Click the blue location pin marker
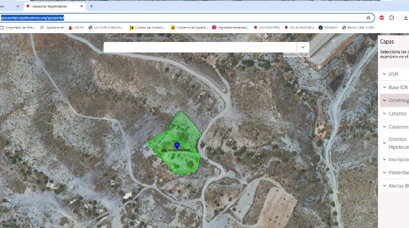Viewport: 409px width, 228px height. 177,146
